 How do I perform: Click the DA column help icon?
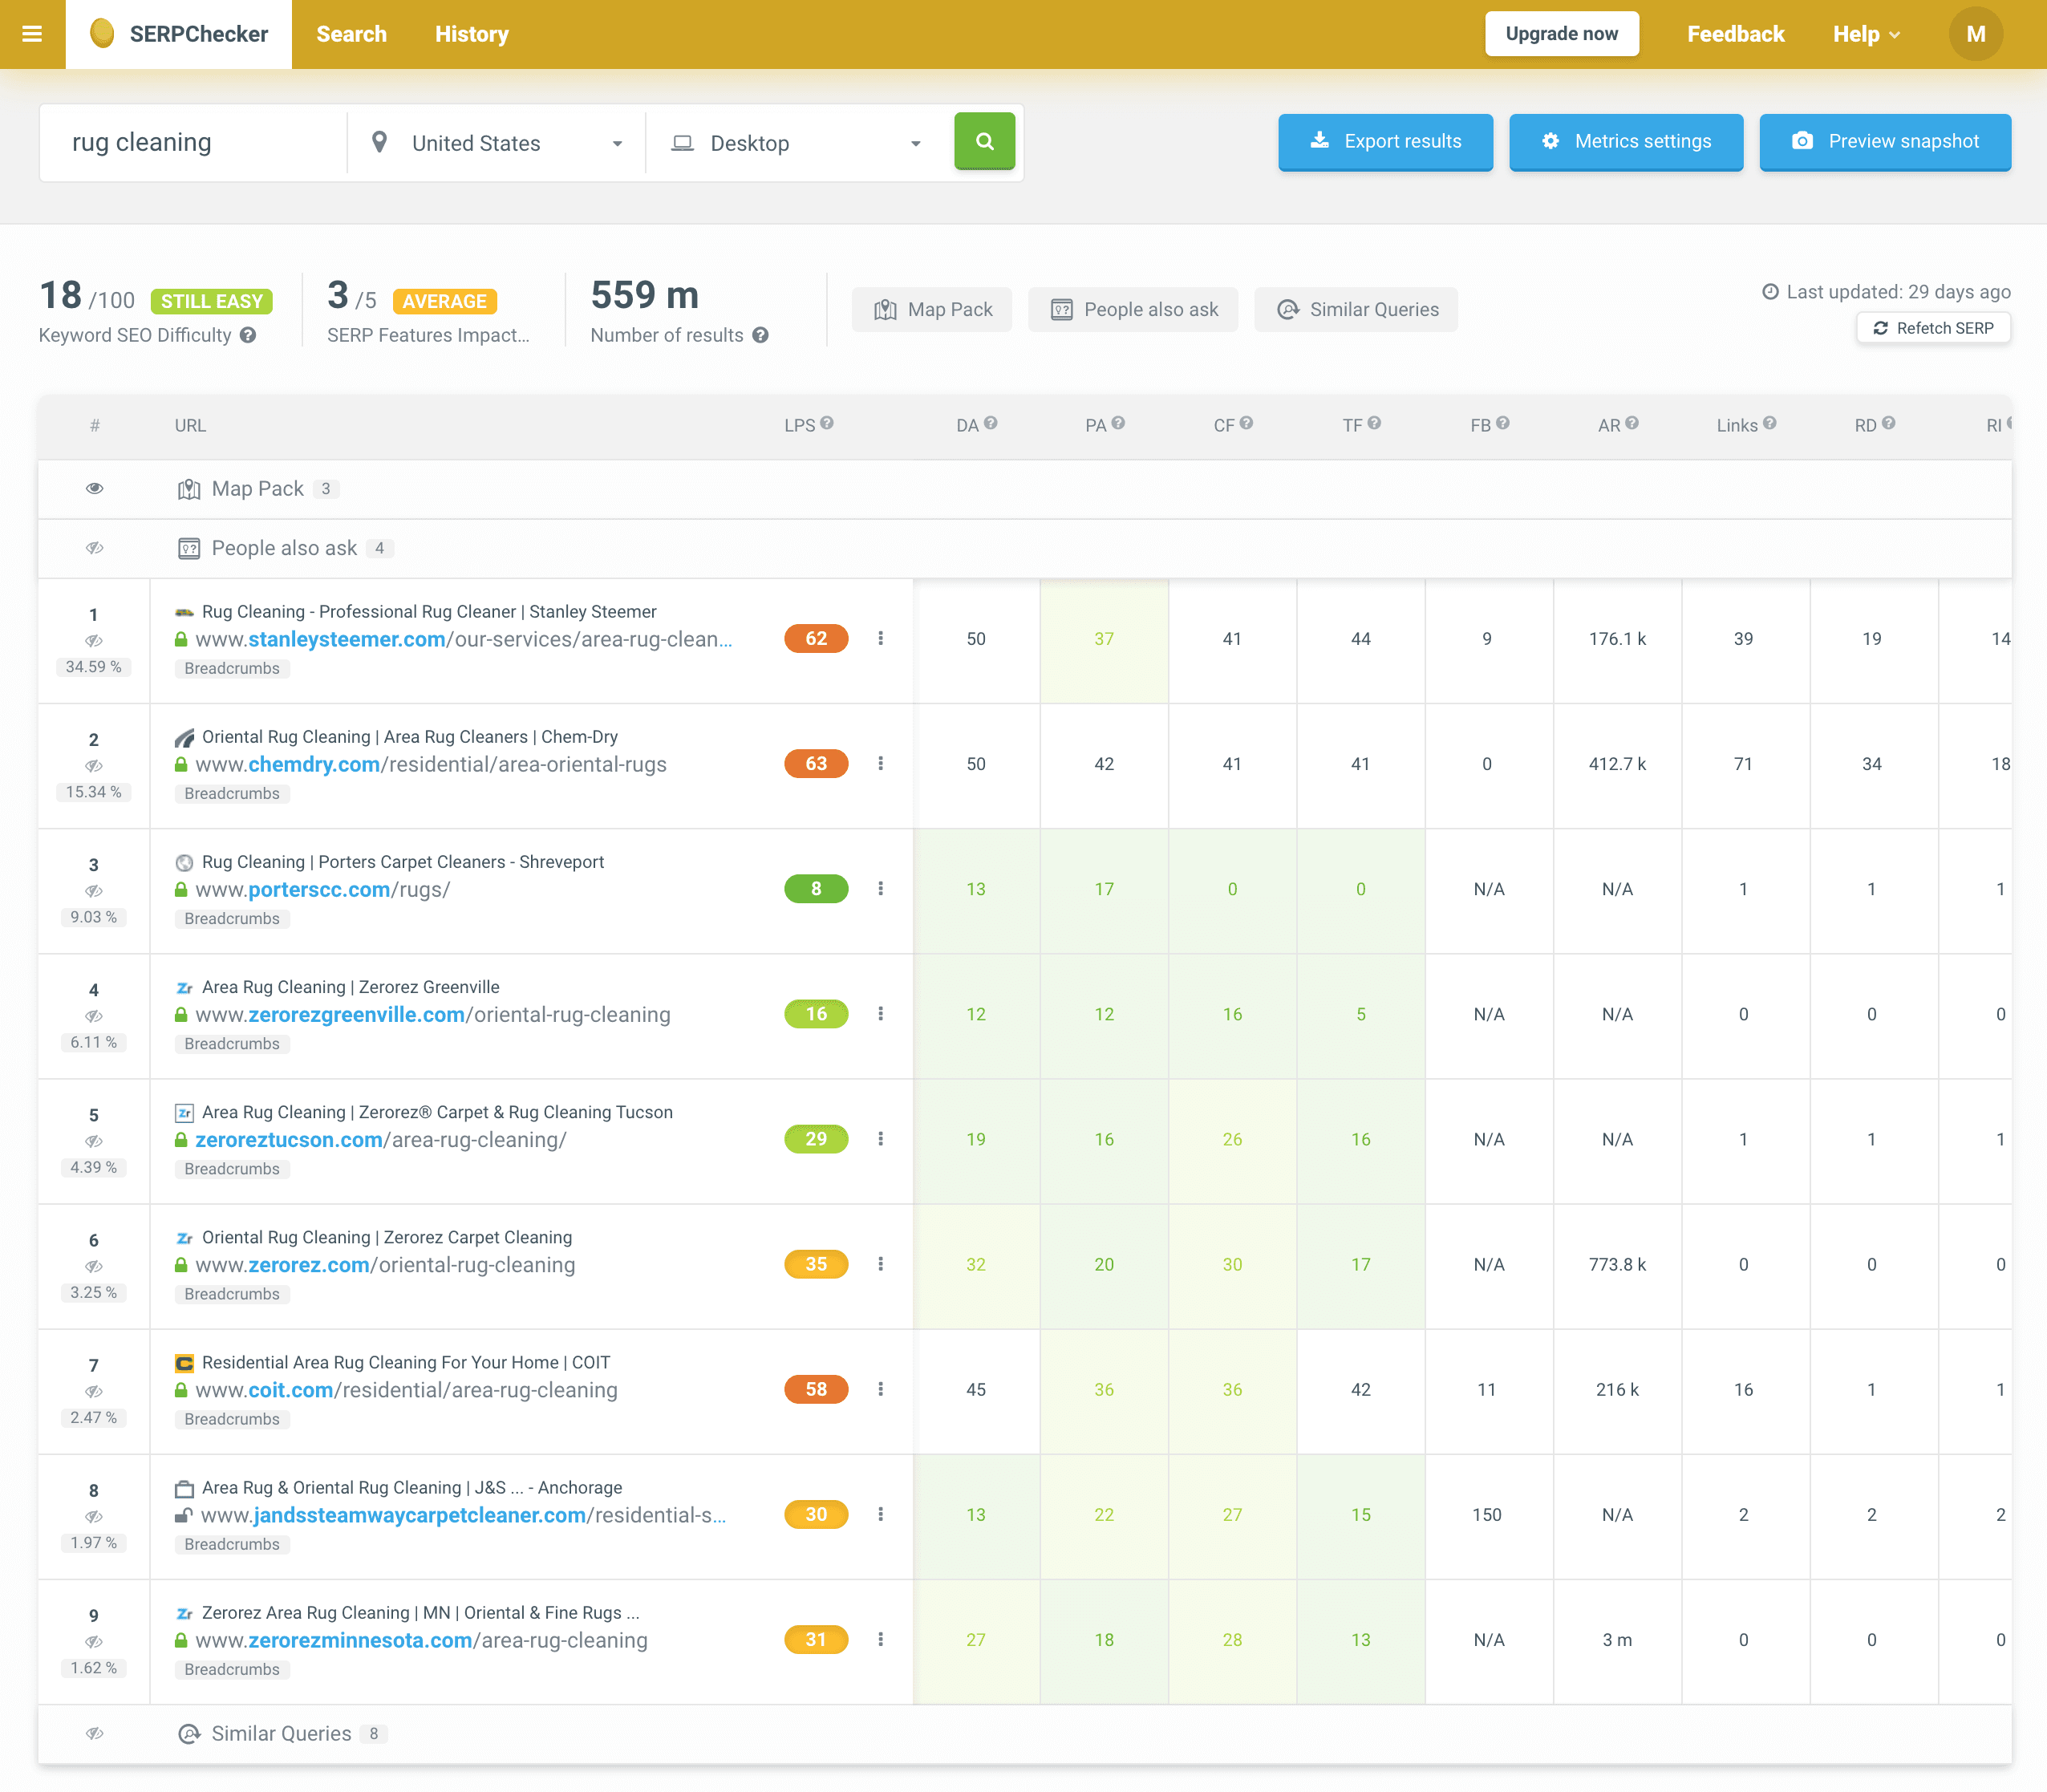point(991,424)
